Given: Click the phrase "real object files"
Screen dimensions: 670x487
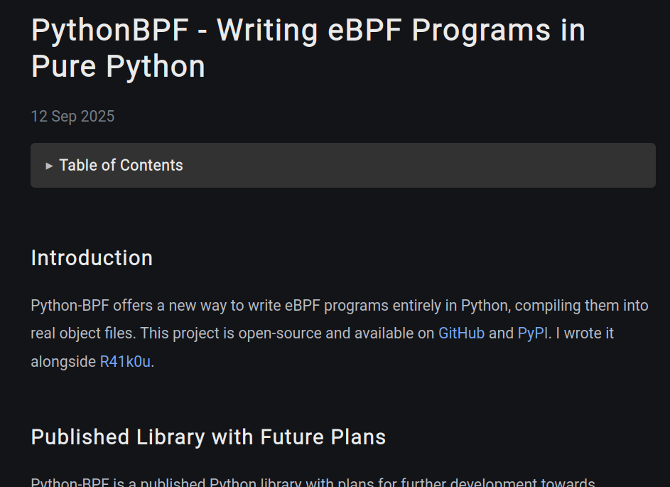Looking at the screenshot, I should tap(82, 333).
